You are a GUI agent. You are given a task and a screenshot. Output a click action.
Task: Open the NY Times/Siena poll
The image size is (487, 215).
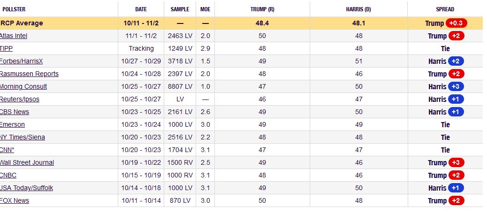[x=23, y=137]
